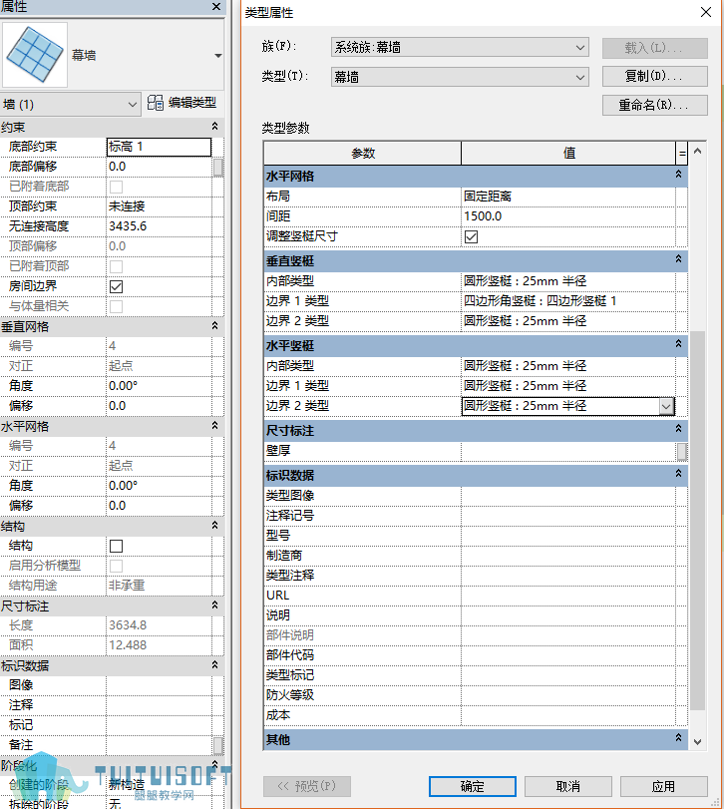This screenshot has width=724, height=809.
Task: Uncheck the 房间边界 checkbox
Action: click(x=116, y=286)
